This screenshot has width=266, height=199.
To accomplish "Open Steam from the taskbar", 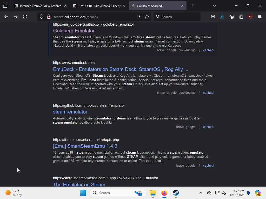I will (176, 193).
